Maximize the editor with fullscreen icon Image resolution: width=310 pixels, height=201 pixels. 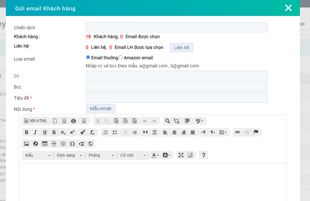pos(181,155)
